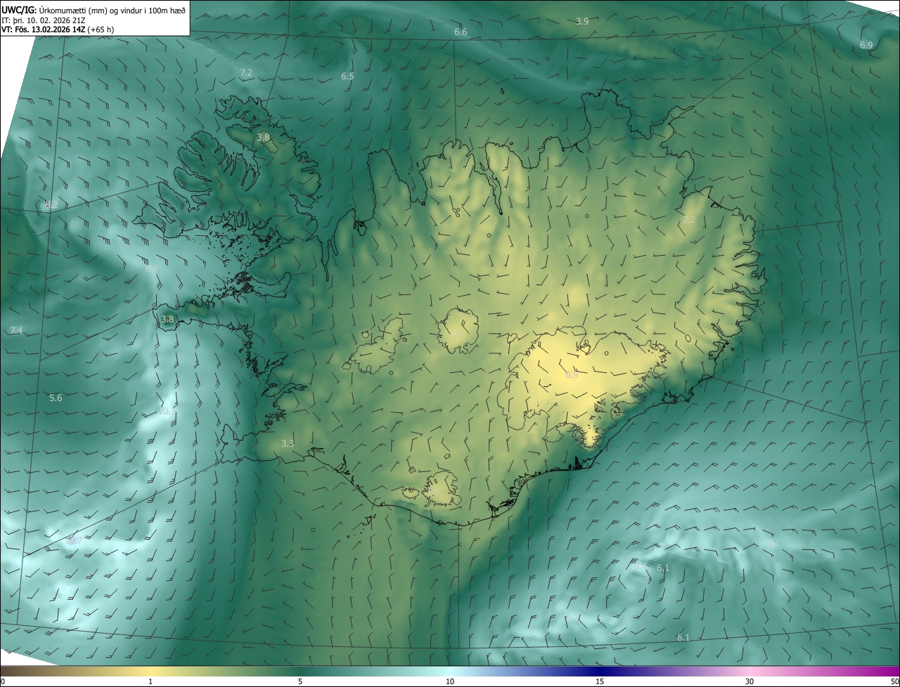Image resolution: width=900 pixels, height=687 pixels.
Task: Click the 6.6 value label on the map
Action: 461,32
